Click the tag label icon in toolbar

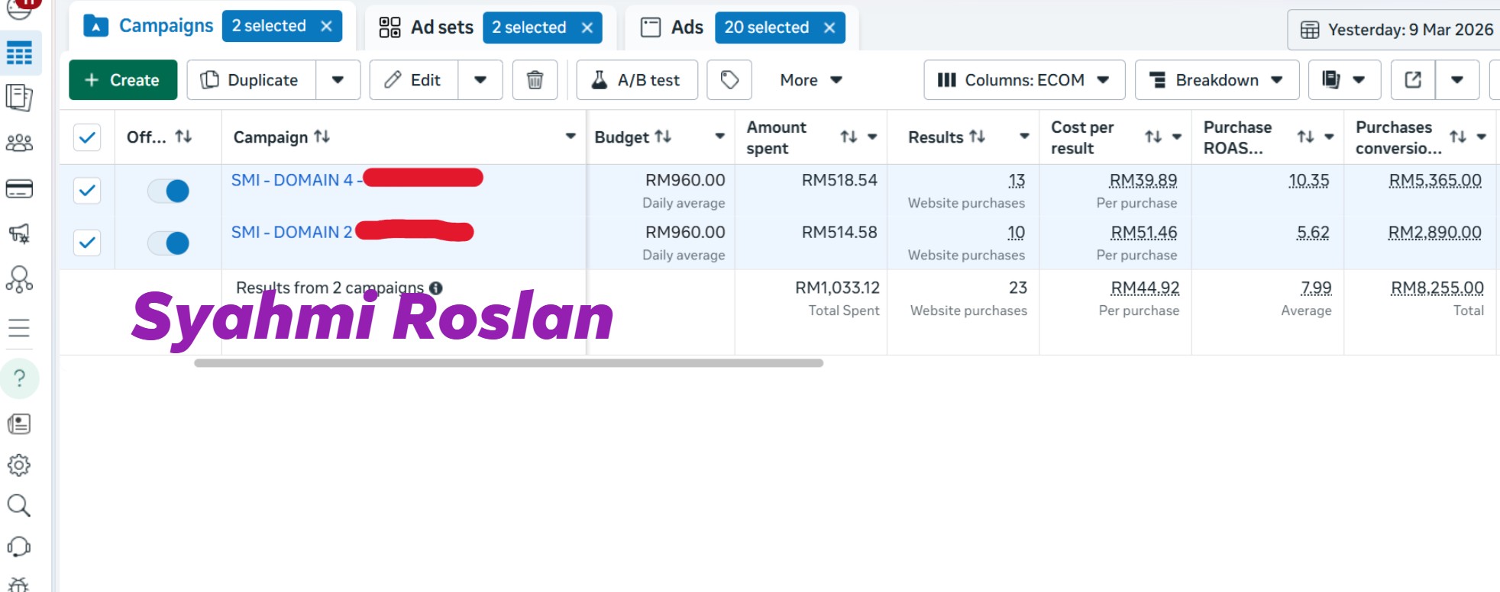tap(729, 80)
